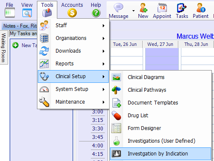Viewport: 214px width, 161px height.
Task: Switch to the Notes - Fox tab
Action: [x=20, y=26]
